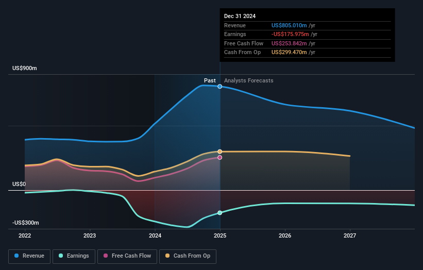423x270 pixels.
Task: Click the Past label
Action: tap(210, 80)
